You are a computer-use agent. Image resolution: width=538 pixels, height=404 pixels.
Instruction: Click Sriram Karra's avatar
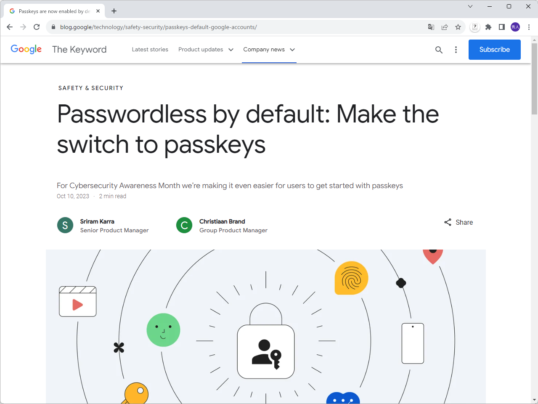65,225
